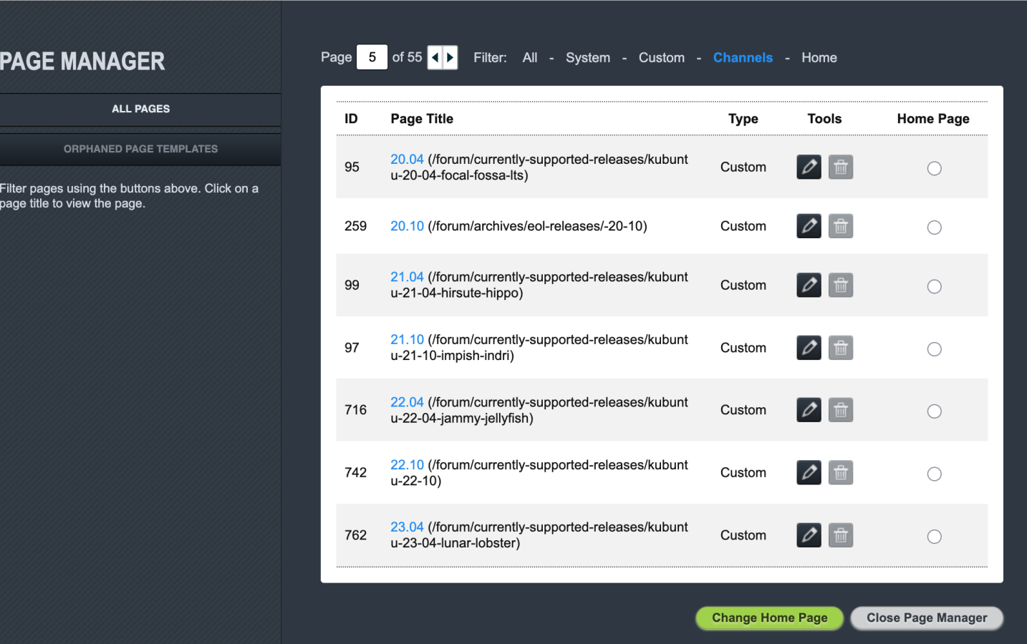This screenshot has width=1027, height=644.
Task: Click the Custom type cell for 20.10
Action: pos(743,226)
